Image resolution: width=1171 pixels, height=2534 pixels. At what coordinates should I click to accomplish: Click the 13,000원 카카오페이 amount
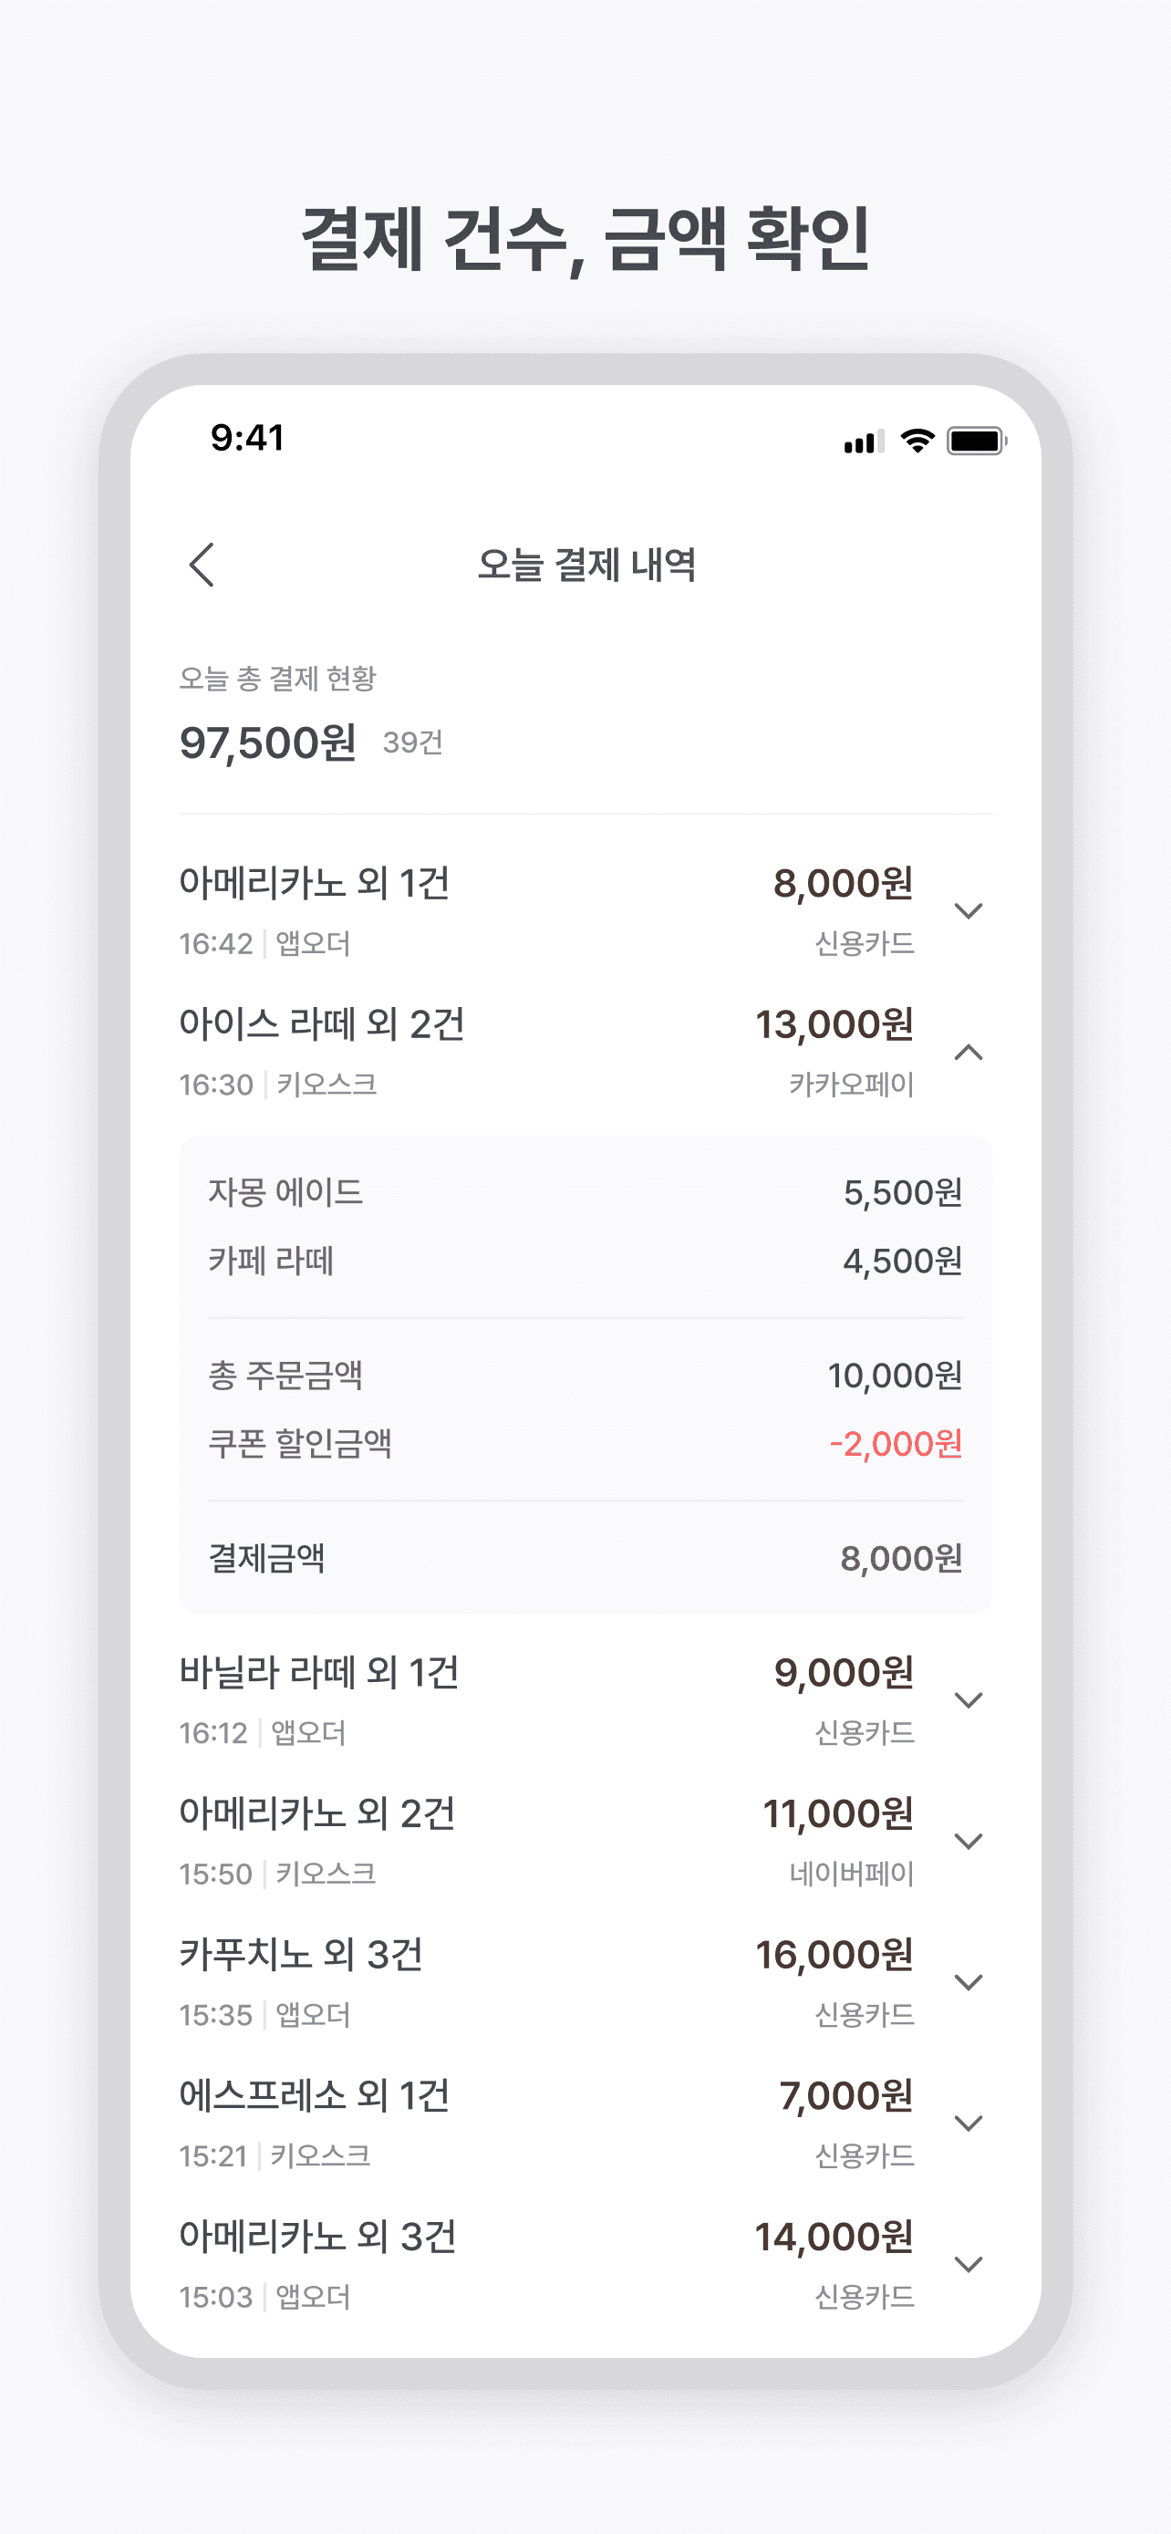coord(834,1025)
